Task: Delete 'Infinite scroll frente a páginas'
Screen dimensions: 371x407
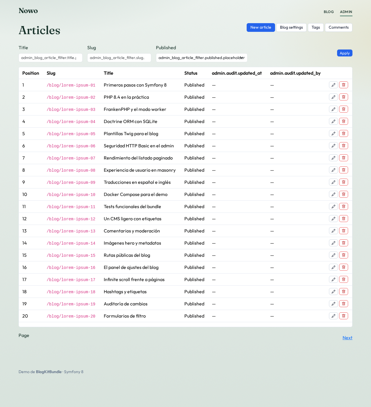Action: (343, 279)
